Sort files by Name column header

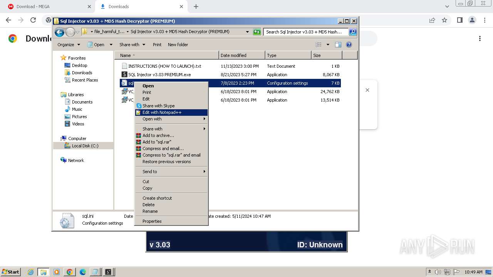coord(166,55)
